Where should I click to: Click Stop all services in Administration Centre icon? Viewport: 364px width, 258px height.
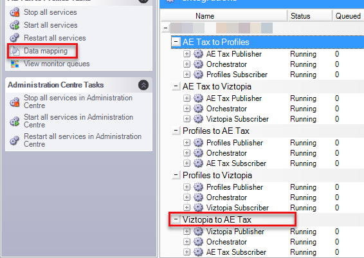(x=14, y=102)
